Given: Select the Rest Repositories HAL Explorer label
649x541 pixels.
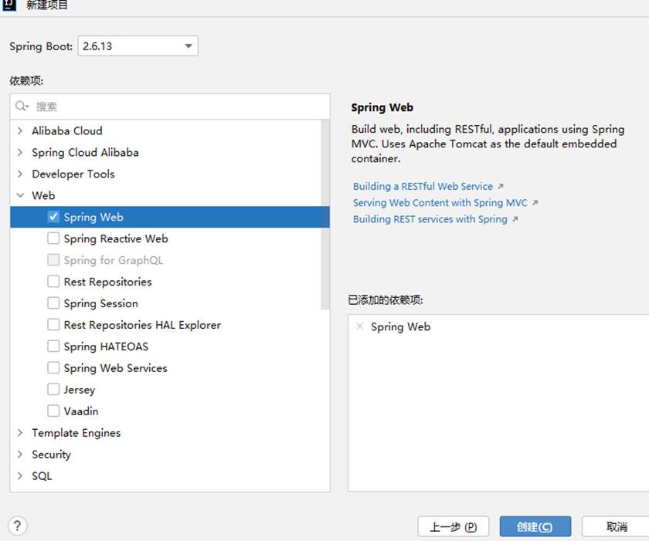Looking at the screenshot, I should pyautogui.click(x=142, y=325).
